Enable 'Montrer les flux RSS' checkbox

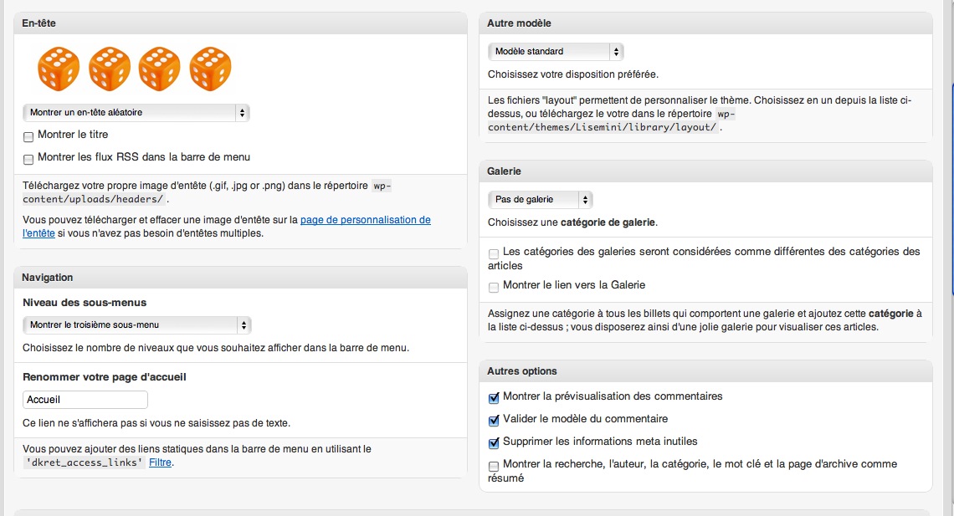[x=28, y=159]
